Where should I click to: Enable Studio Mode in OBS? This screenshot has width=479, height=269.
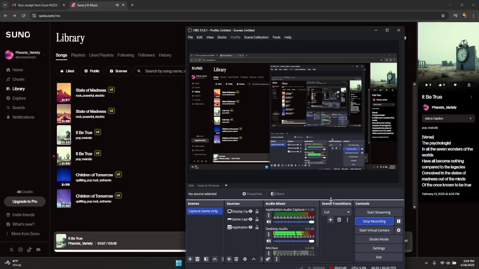[379, 239]
